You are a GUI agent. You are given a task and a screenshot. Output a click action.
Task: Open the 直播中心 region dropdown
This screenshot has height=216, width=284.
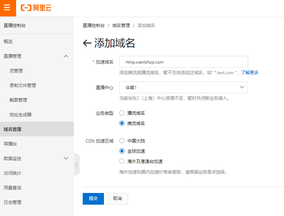click(x=183, y=87)
